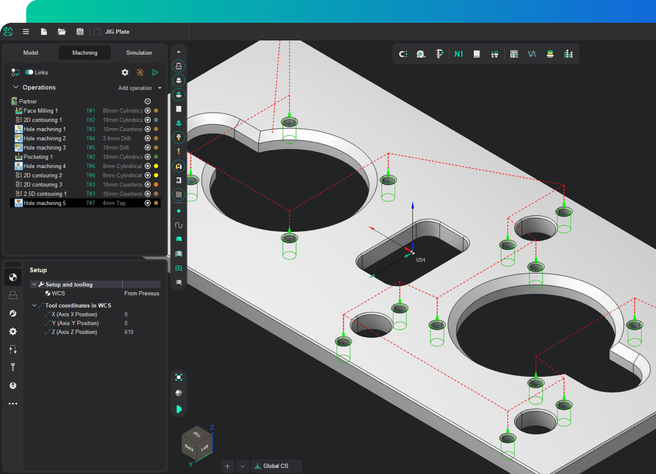
Task: Click the green bar chart icon
Action: 568,54
